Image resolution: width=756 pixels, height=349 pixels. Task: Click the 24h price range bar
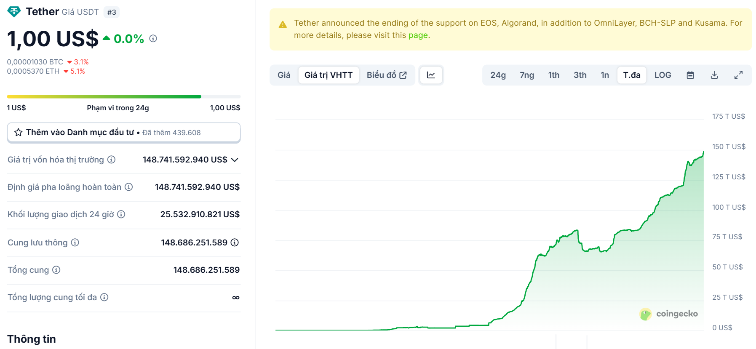[124, 96]
